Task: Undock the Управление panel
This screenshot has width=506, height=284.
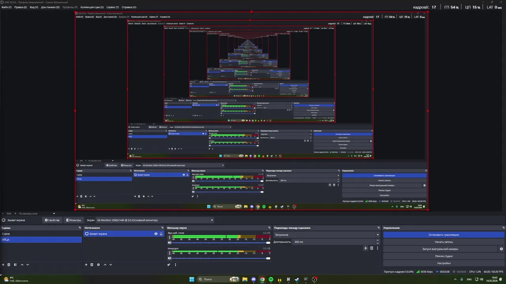Action: point(503,228)
